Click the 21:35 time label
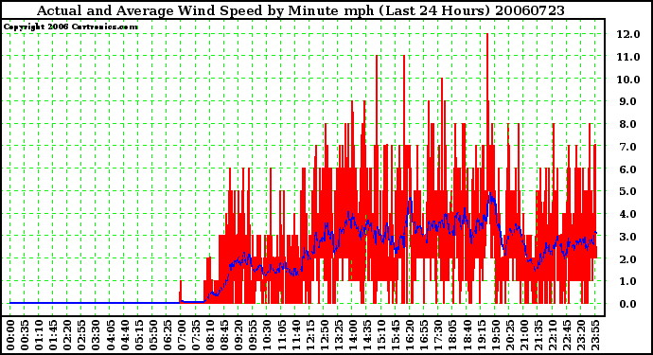Screen dimensions: 653x355 coord(538,335)
